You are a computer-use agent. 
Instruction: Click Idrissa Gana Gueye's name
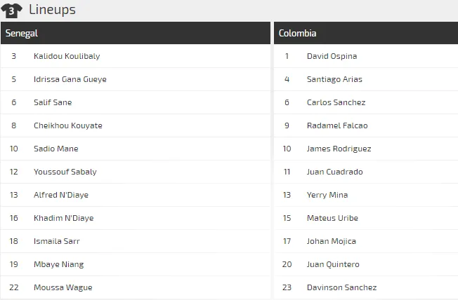70,79
